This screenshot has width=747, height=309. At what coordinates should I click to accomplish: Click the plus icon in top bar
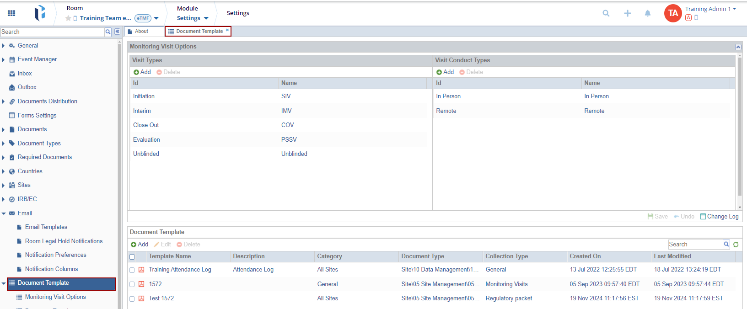click(x=627, y=13)
